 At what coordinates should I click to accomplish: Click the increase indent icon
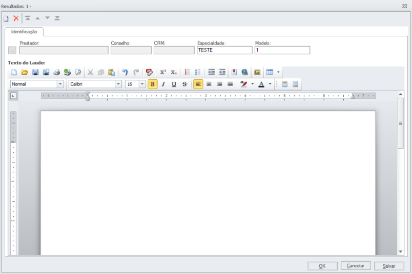pyautogui.click(x=211, y=72)
